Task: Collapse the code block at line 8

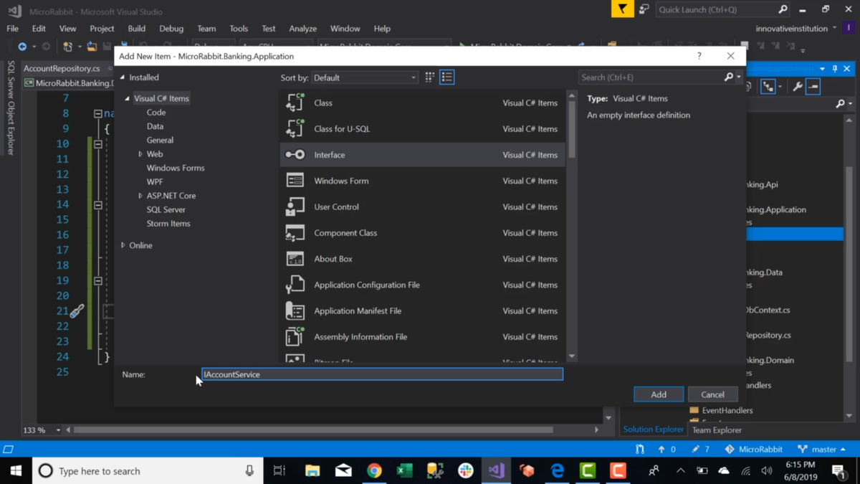Action: pos(98,113)
